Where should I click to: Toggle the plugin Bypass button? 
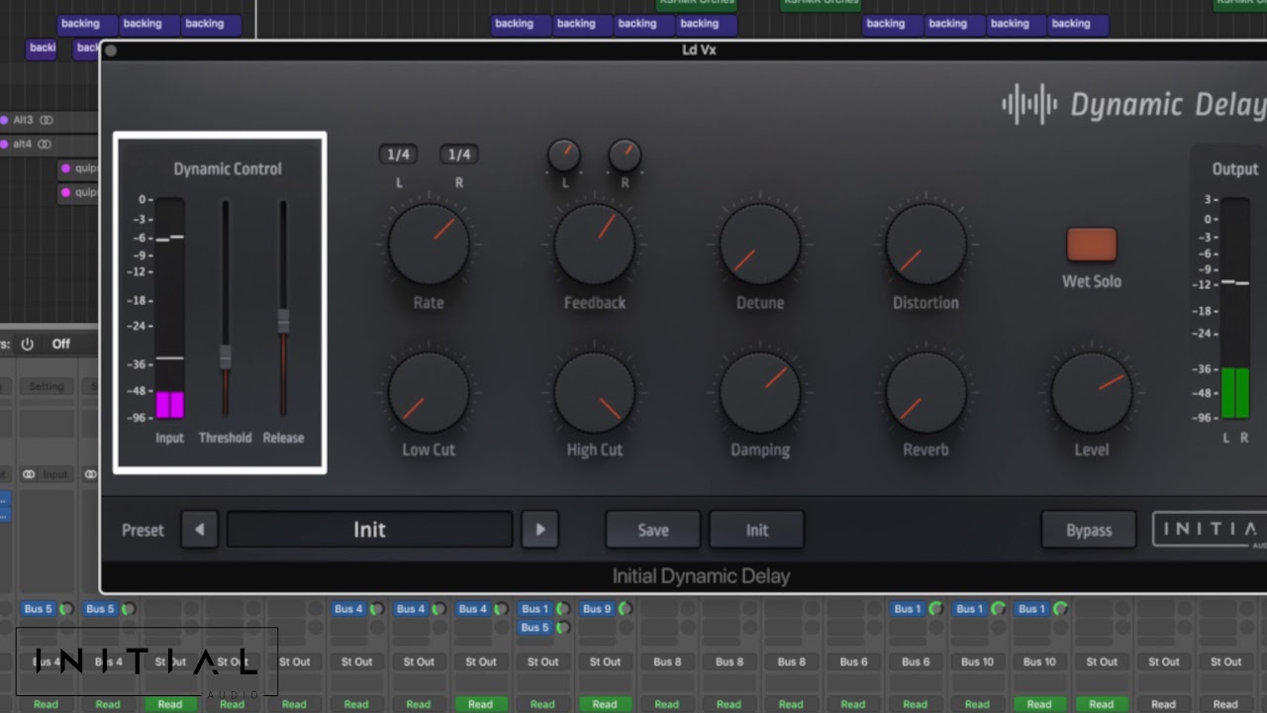1089,530
